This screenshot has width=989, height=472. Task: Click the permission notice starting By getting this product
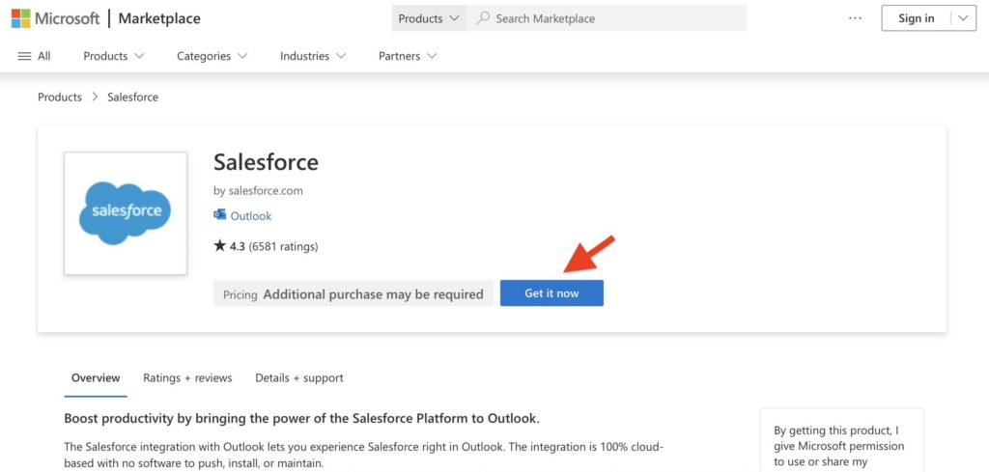tap(841, 446)
